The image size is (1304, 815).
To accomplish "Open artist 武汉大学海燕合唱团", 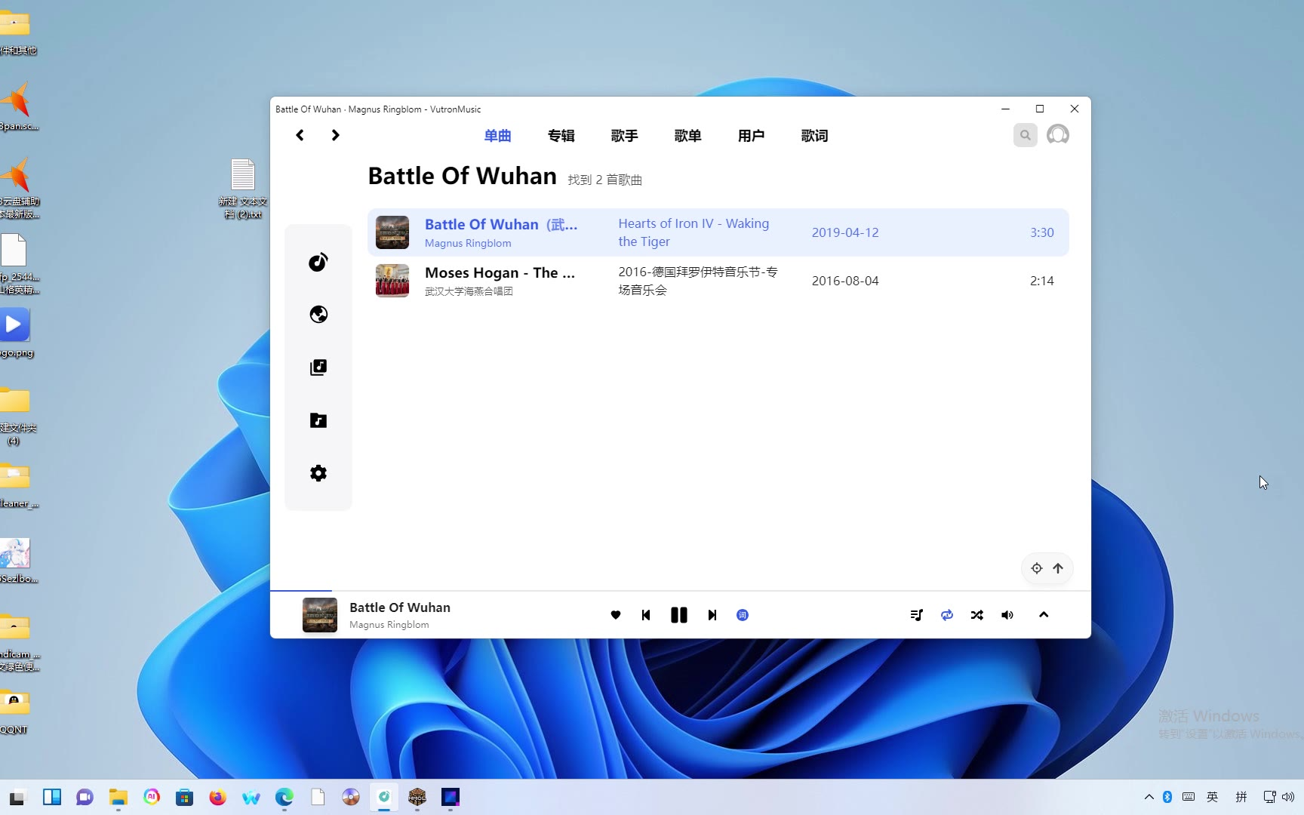I will click(469, 291).
